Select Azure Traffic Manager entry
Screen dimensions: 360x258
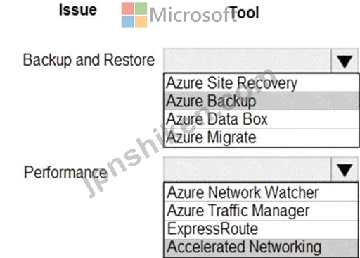pos(261,211)
